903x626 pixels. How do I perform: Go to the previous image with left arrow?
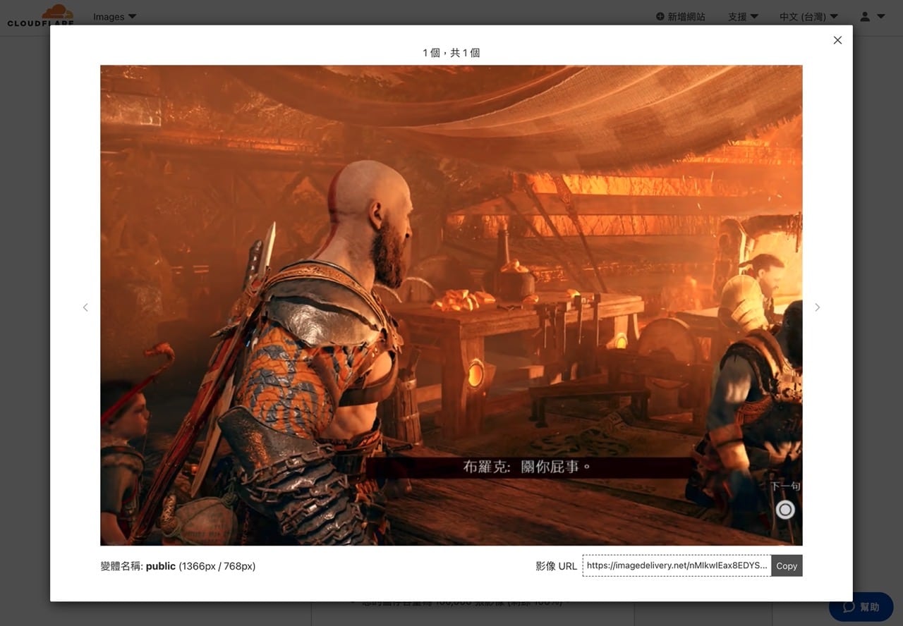[85, 307]
